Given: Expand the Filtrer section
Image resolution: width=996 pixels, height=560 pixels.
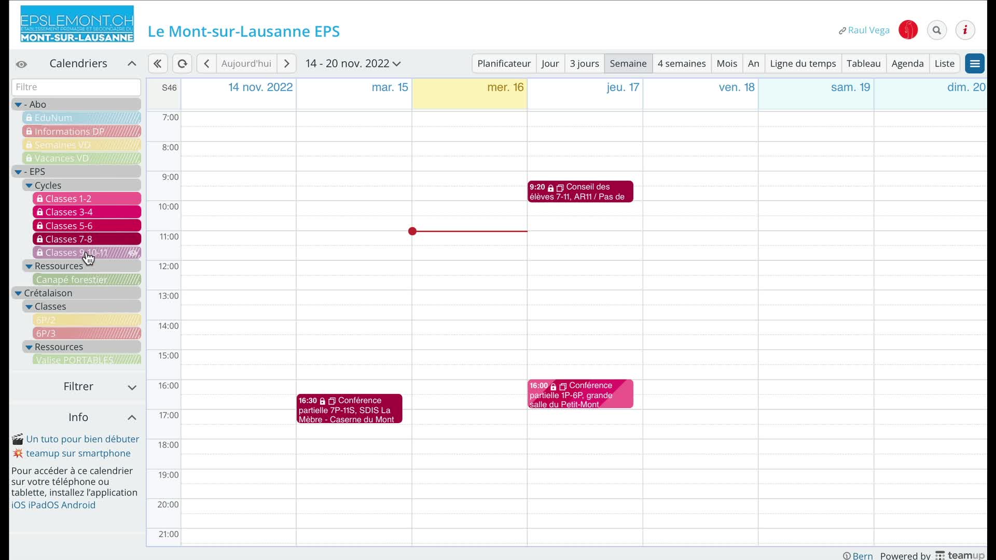Looking at the screenshot, I should click(x=132, y=387).
